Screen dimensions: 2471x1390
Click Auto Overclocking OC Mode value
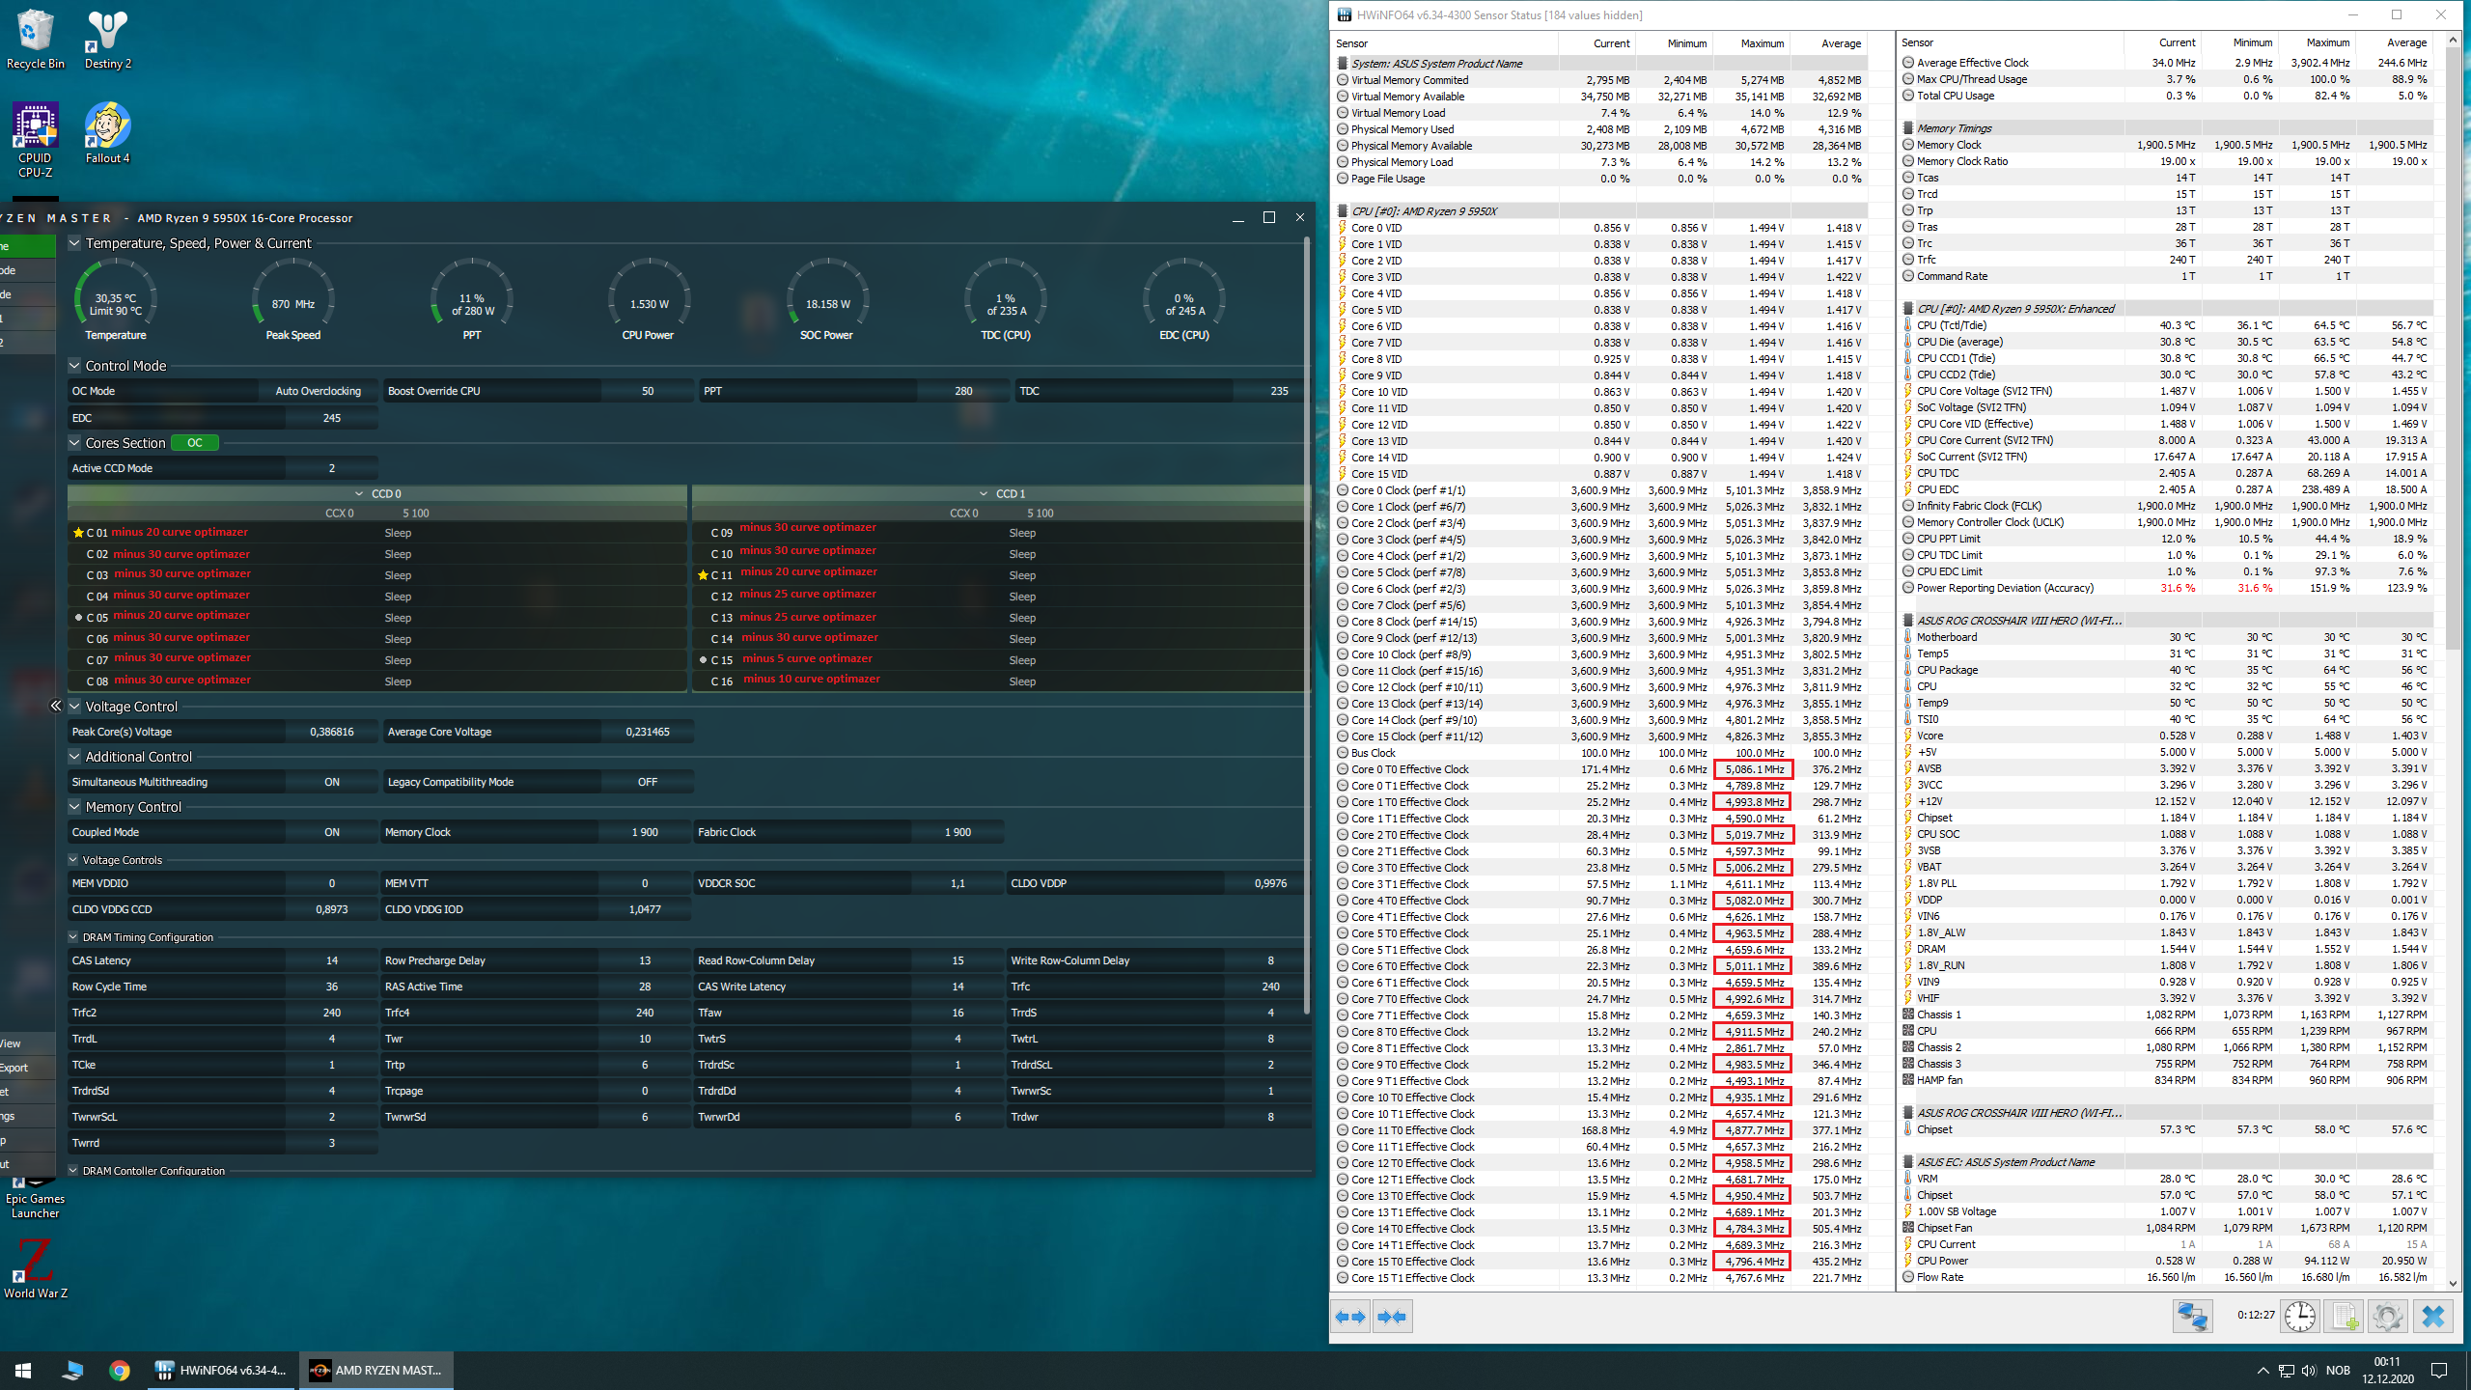(319, 391)
